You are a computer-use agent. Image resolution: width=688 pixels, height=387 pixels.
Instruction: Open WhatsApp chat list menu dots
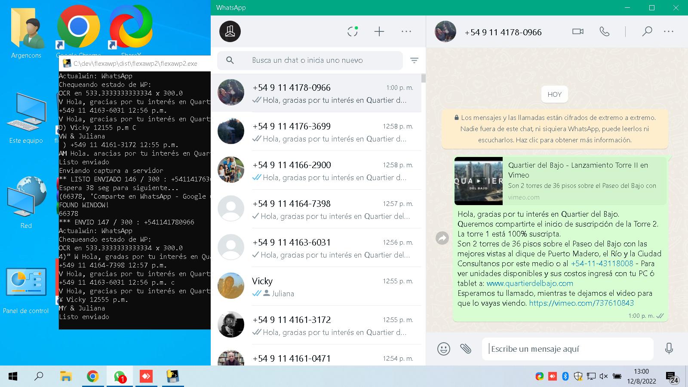(406, 31)
